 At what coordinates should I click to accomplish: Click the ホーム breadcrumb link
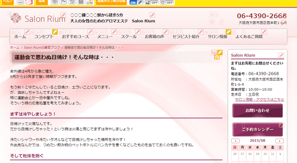pyautogui.click(x=14, y=47)
